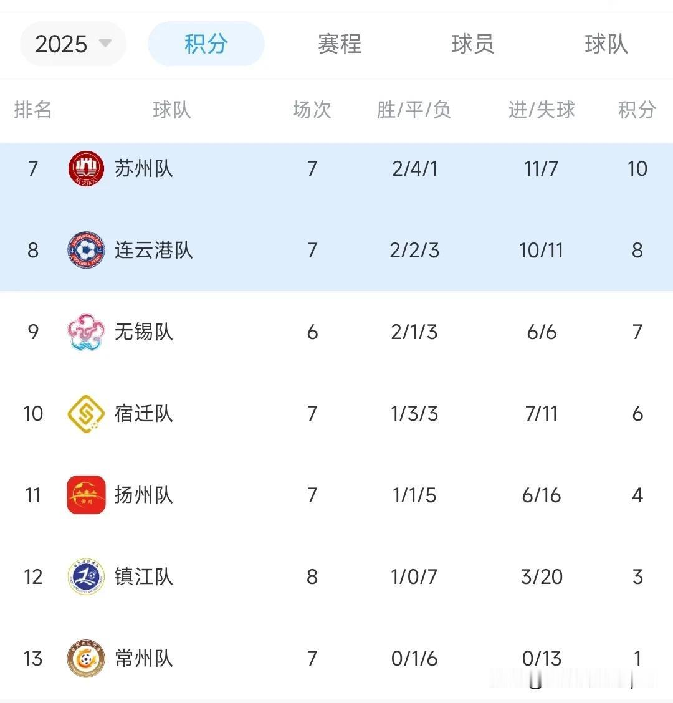The image size is (673, 703).
Task: Go to the 球队 teams tab
Action: pos(606,44)
